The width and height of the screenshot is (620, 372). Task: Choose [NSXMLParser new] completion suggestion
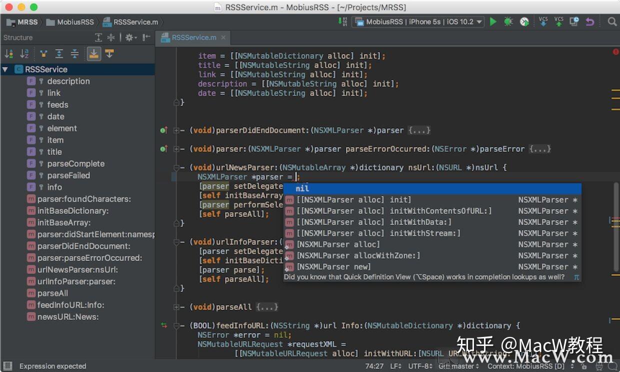[432, 266]
